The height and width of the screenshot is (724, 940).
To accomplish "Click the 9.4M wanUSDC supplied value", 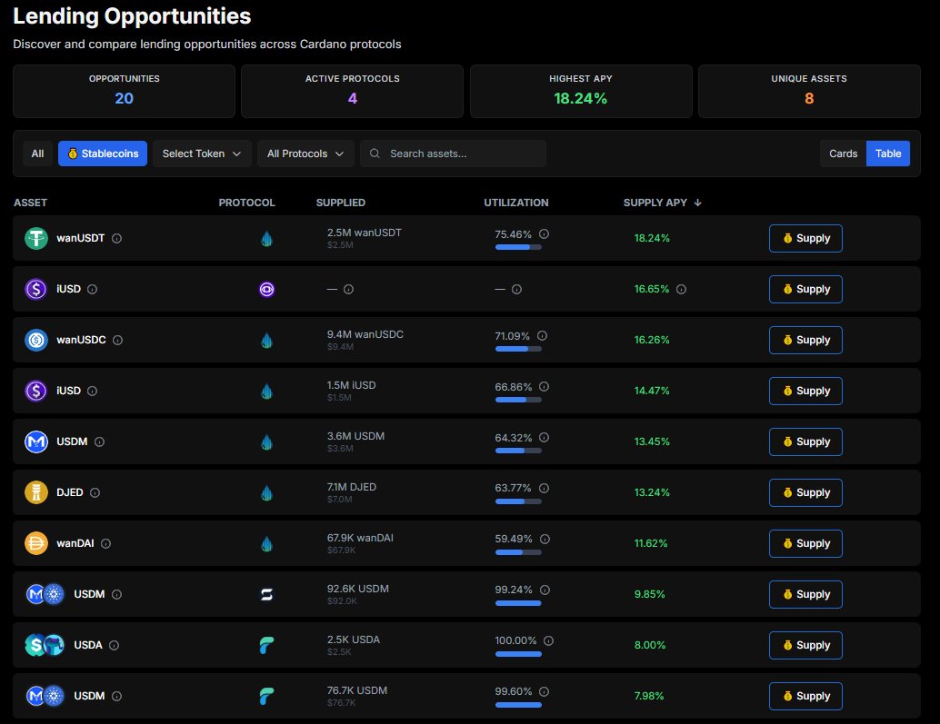I will pos(365,335).
